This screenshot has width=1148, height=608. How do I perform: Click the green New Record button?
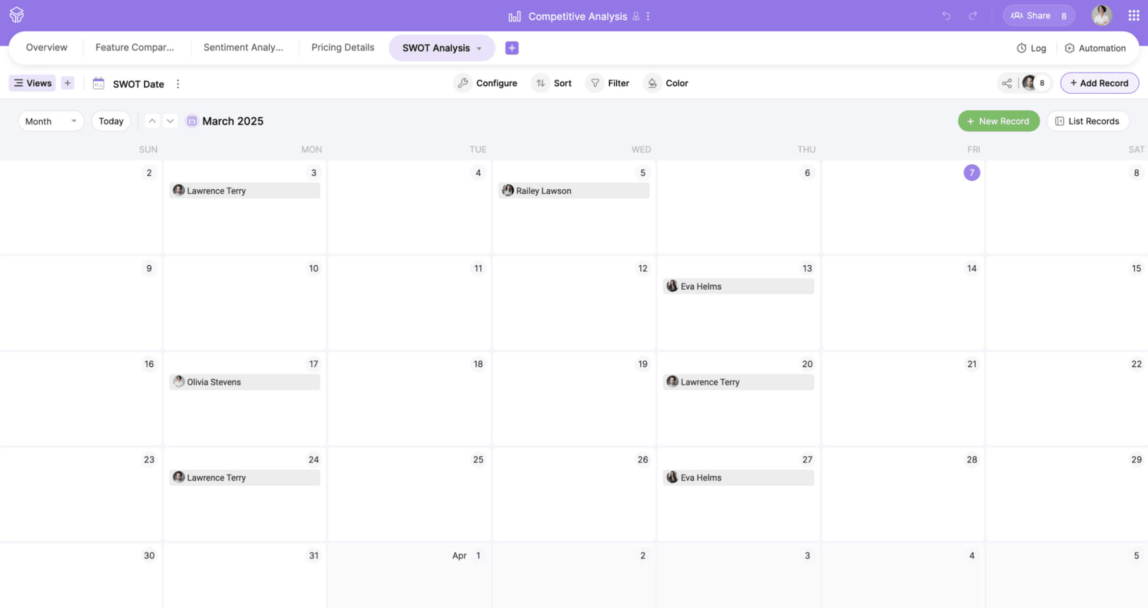click(x=998, y=121)
